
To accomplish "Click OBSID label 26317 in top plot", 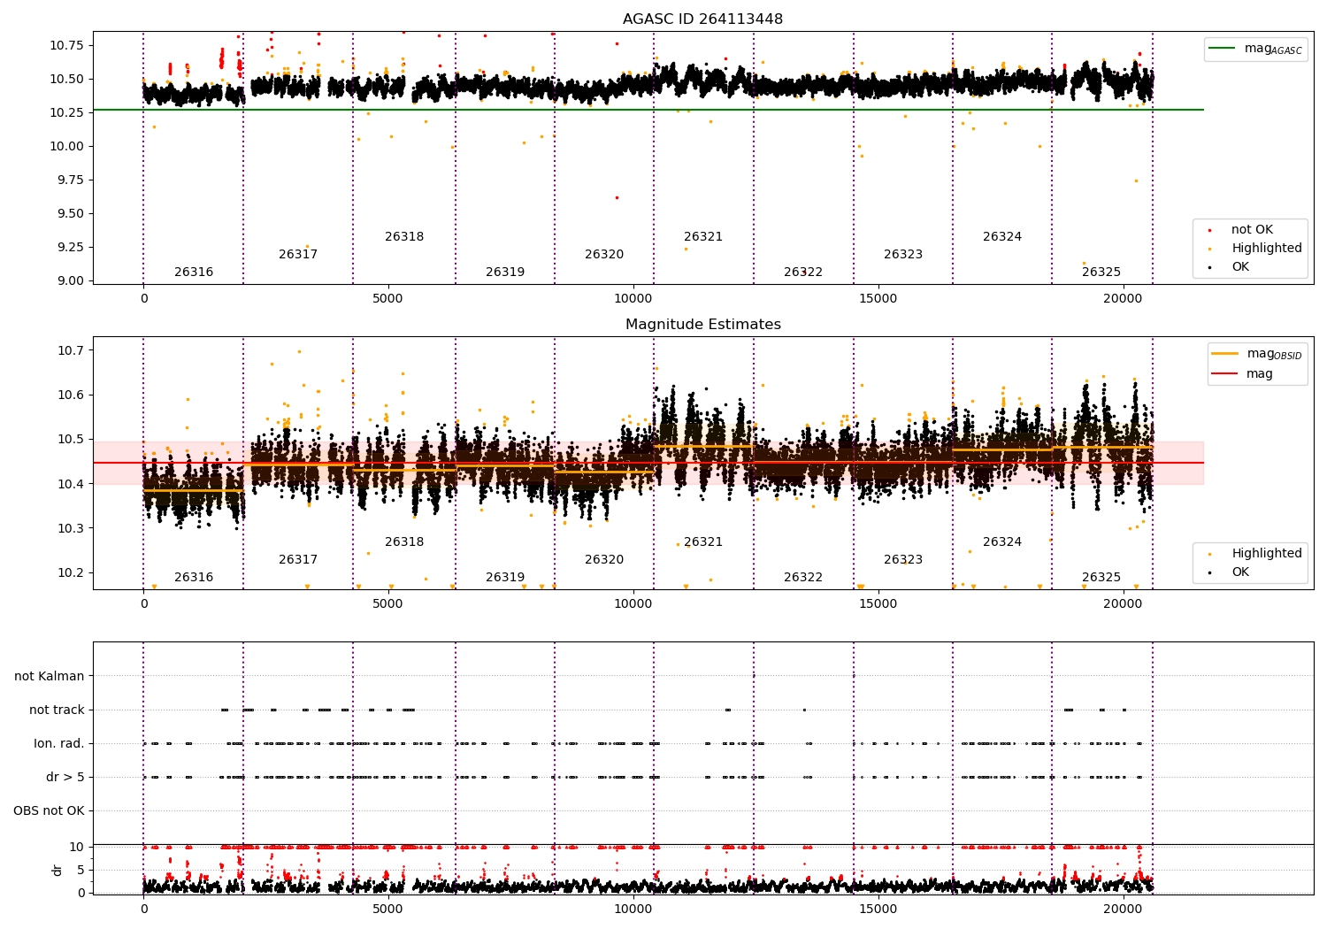I will coord(298,255).
